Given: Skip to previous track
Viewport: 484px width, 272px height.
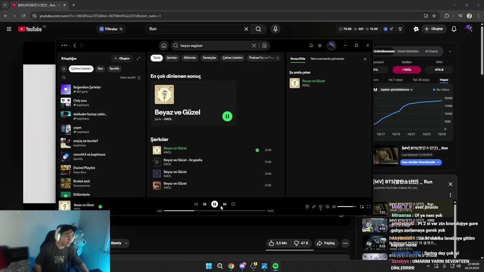Looking at the screenshot, I should (x=205, y=204).
